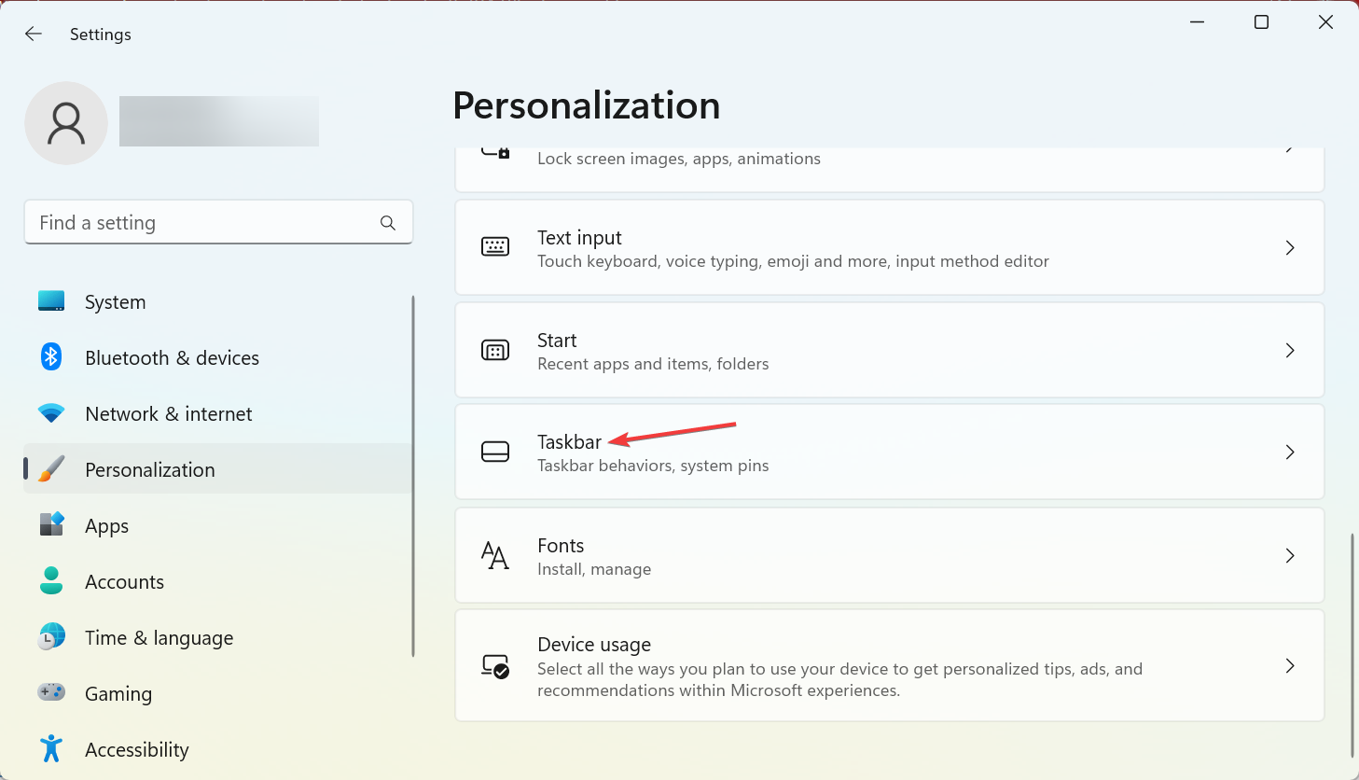
Task: Click the Taskbar row icon
Action: pos(495,453)
